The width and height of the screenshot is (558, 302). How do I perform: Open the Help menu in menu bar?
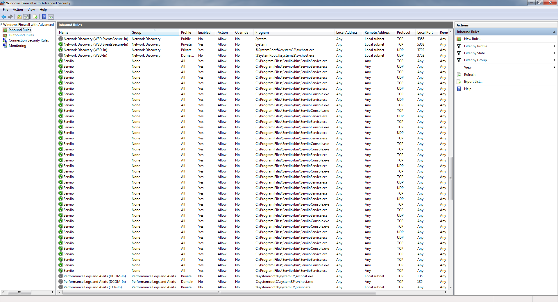tap(43, 10)
